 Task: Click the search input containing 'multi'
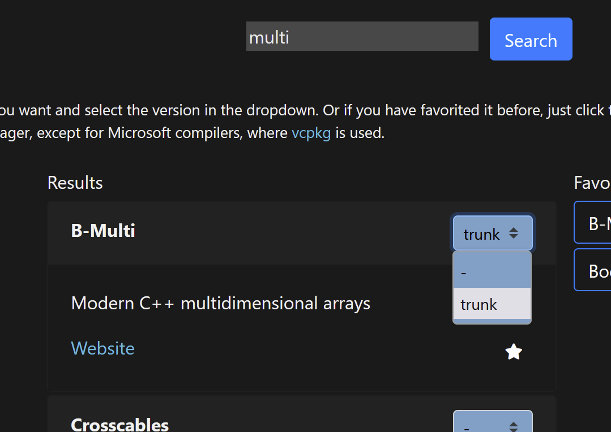(362, 36)
